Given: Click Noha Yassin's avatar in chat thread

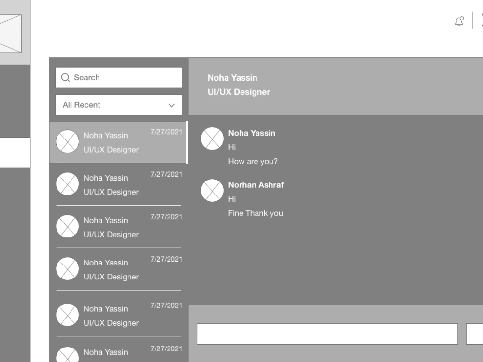Looking at the screenshot, I should point(212,139).
